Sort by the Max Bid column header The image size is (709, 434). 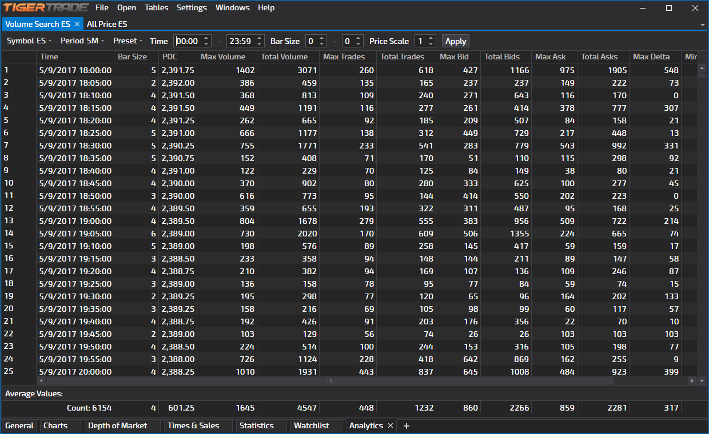point(458,57)
